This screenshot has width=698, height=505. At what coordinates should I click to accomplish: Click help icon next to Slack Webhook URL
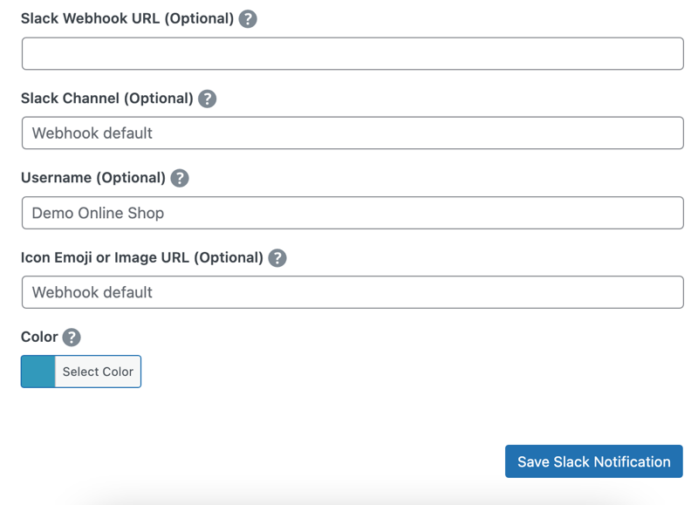point(248,18)
